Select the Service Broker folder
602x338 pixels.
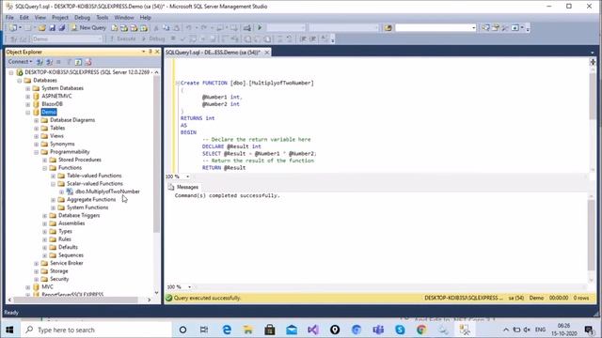(x=67, y=263)
